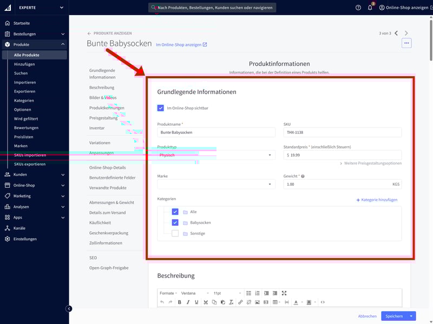
Task: Click the weight help tooltip icon
Action: [x=303, y=176]
